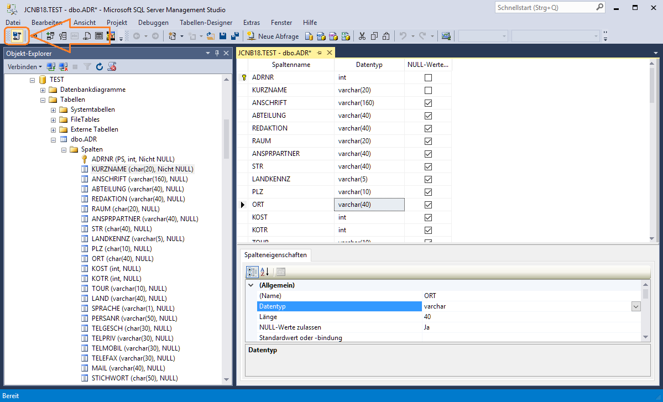Expand the Datenbankdiagramme folder
663x402 pixels.
coord(43,90)
